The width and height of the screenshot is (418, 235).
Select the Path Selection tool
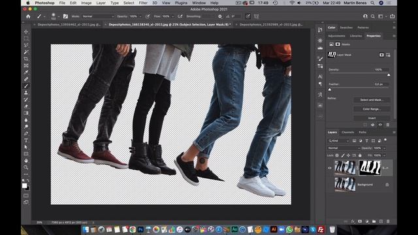pos(26,147)
